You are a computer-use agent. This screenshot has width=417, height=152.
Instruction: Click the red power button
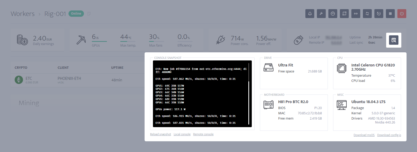tap(402, 14)
